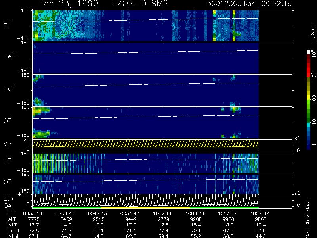Click the UT value '1009:39'
The height and width of the screenshot is (238, 317).
tap(195, 213)
